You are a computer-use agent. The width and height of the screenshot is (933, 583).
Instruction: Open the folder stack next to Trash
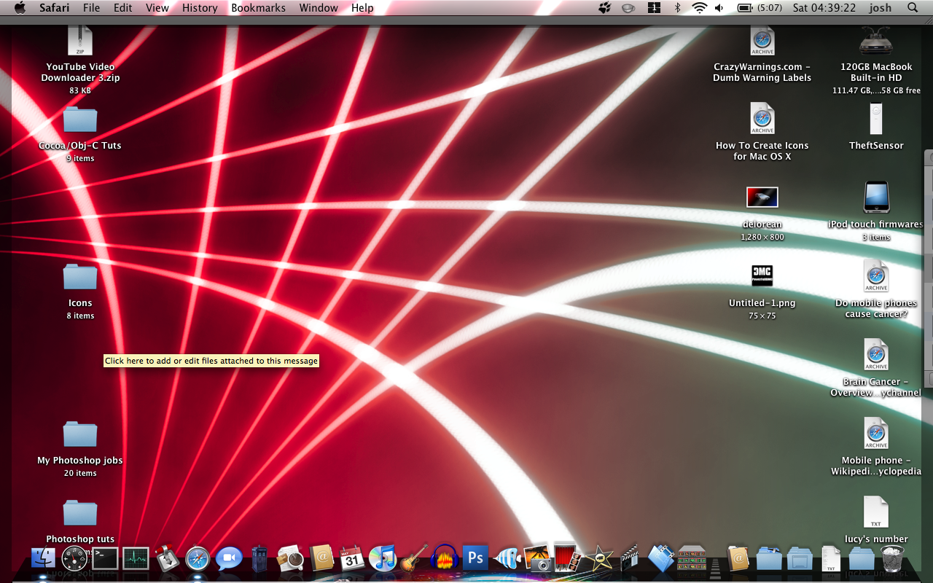pos(861,559)
